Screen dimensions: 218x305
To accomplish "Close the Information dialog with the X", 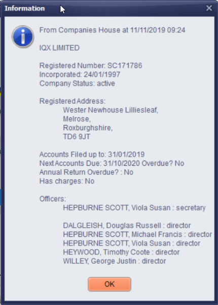I will tap(209, 8).
